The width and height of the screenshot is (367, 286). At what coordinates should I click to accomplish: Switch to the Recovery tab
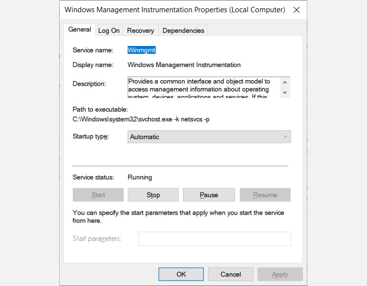pyautogui.click(x=140, y=31)
